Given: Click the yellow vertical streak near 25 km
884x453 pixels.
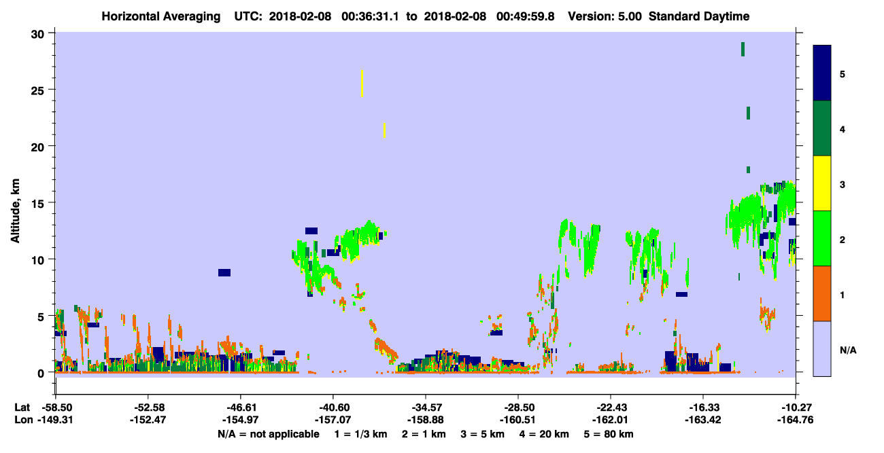Looking at the screenshot, I should click(x=362, y=84).
